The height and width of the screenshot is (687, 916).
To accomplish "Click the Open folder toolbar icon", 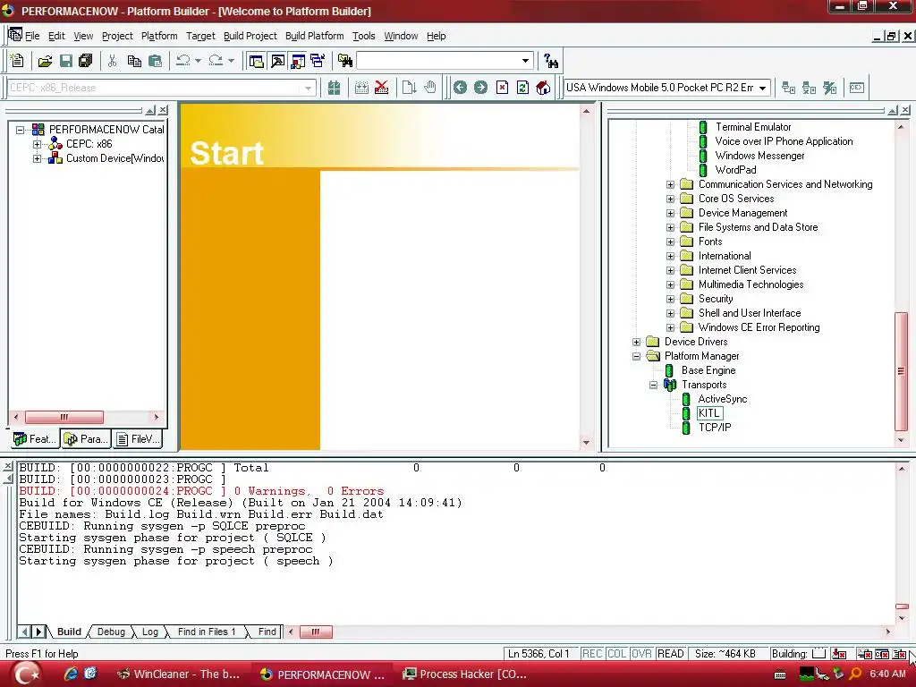I will (x=45, y=61).
